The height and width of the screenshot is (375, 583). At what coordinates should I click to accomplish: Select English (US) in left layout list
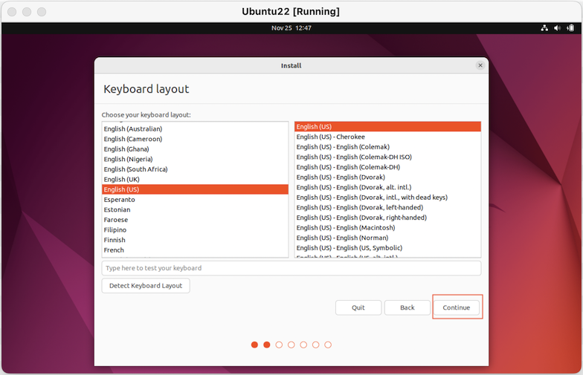click(195, 189)
